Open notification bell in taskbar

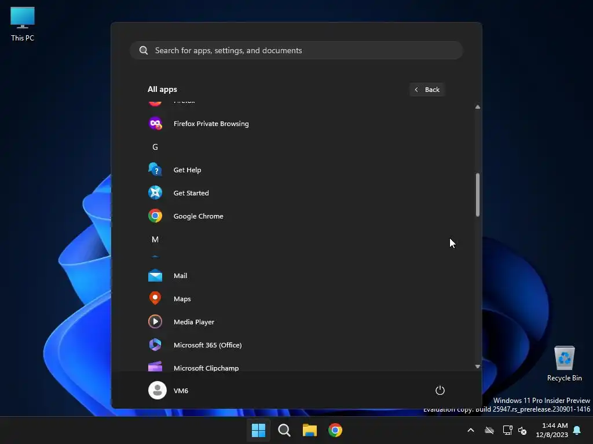(577, 430)
